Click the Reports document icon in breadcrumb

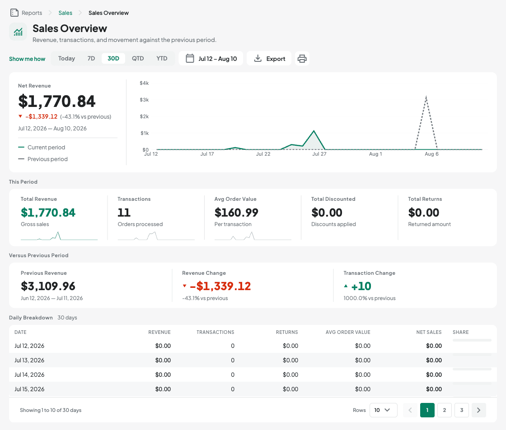(14, 13)
